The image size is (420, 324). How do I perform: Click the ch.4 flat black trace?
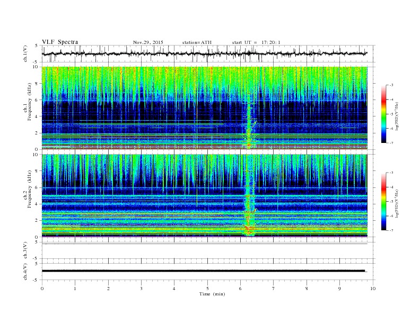pos(204,271)
